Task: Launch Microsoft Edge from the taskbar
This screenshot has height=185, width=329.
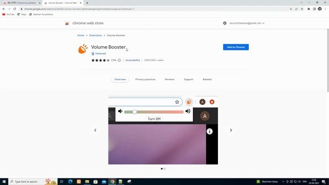Action: click(x=70, y=181)
